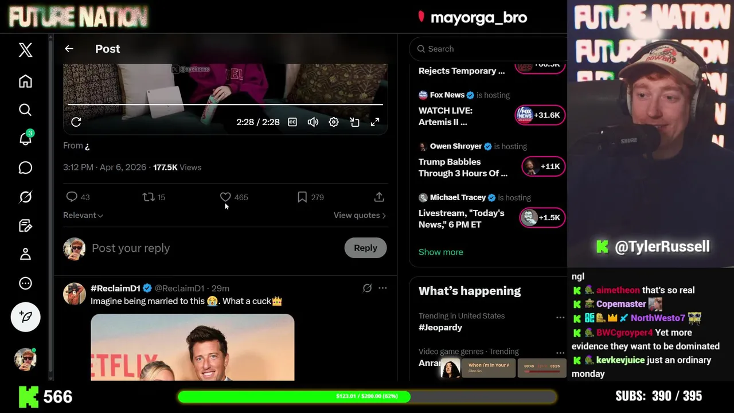Click the +11K listener badge

point(542,166)
